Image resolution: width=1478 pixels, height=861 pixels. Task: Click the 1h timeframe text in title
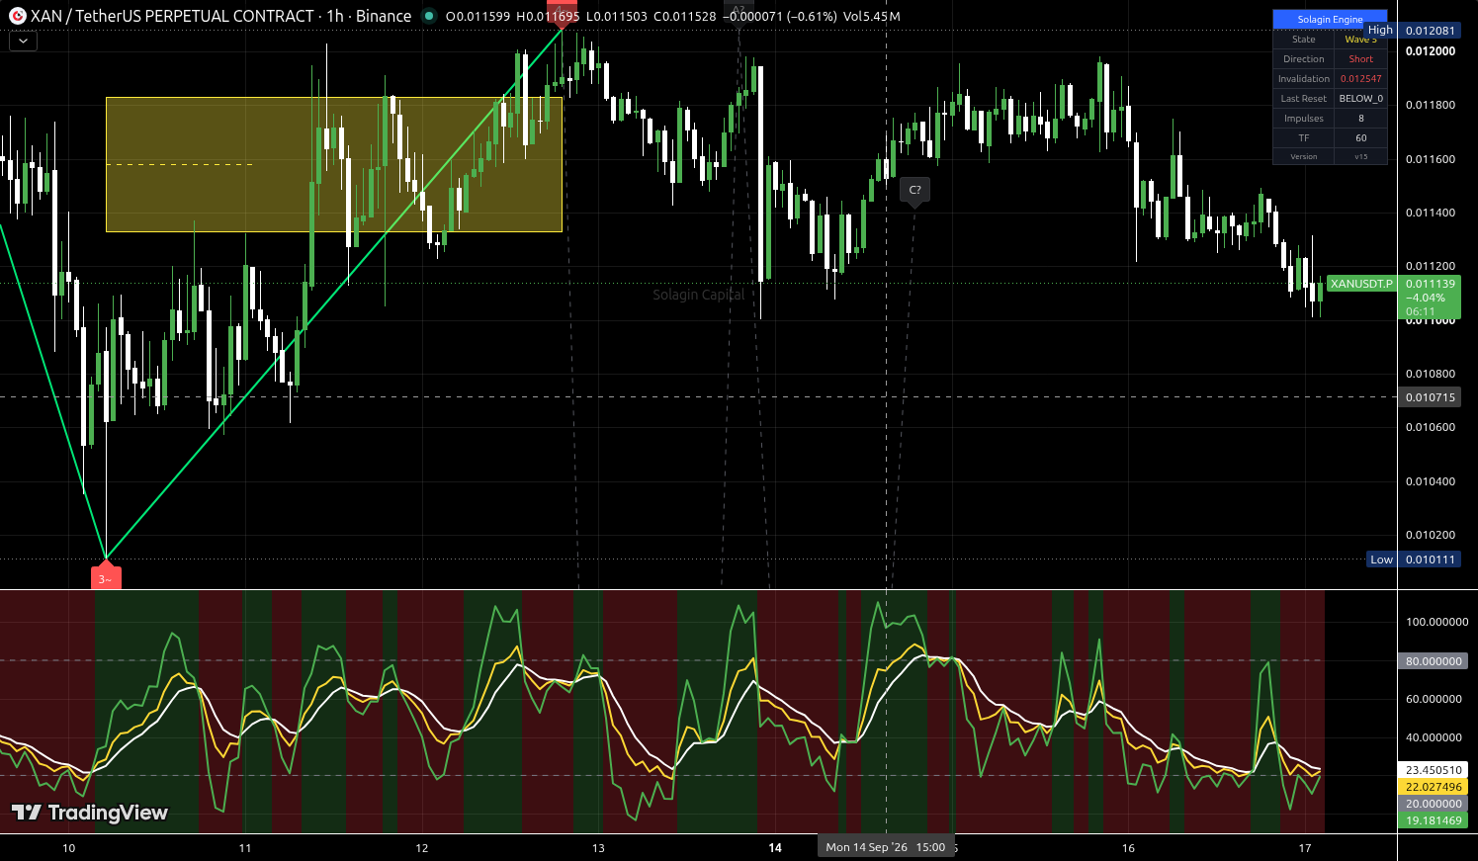point(334,16)
